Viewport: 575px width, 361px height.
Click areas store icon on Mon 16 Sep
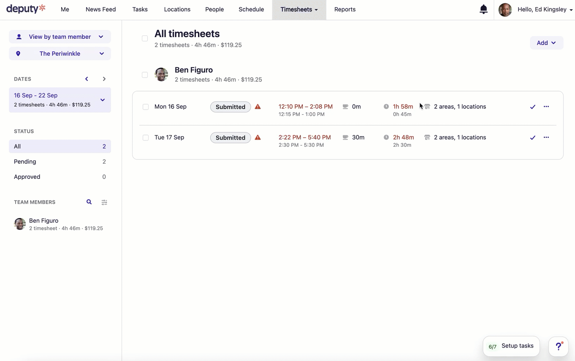click(x=427, y=107)
